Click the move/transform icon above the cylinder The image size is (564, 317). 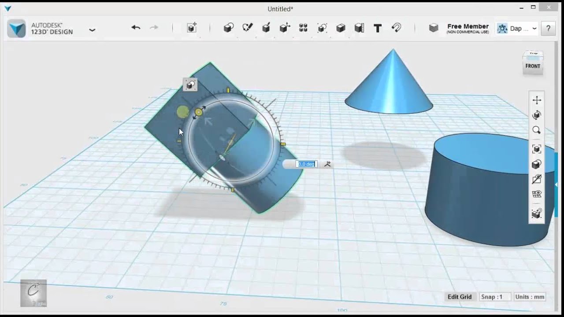coord(190,85)
